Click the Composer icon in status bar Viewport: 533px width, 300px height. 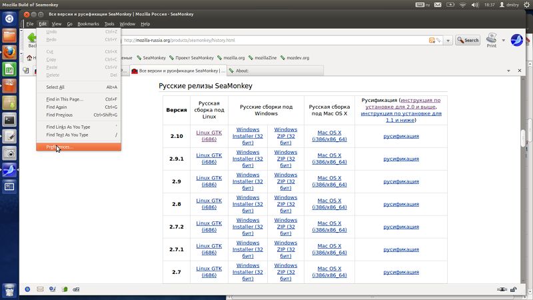pyautogui.click(x=53, y=289)
